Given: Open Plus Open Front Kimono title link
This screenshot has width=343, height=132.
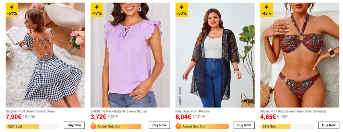Looking at the screenshot, I should 192,111.
